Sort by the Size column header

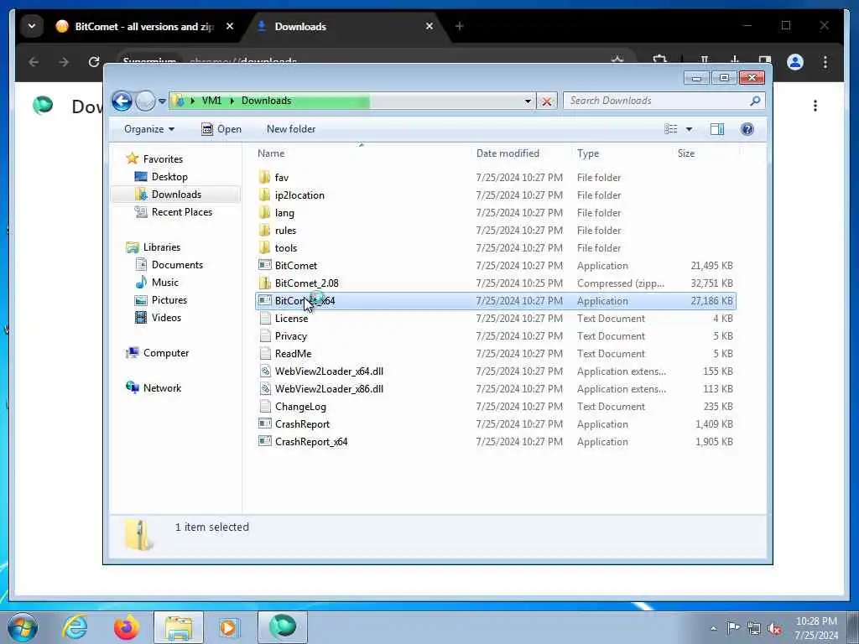tap(686, 154)
